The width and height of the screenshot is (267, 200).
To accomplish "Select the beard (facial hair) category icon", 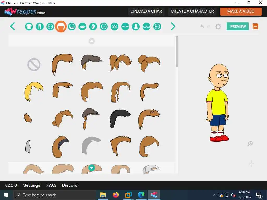I will click(72, 27).
